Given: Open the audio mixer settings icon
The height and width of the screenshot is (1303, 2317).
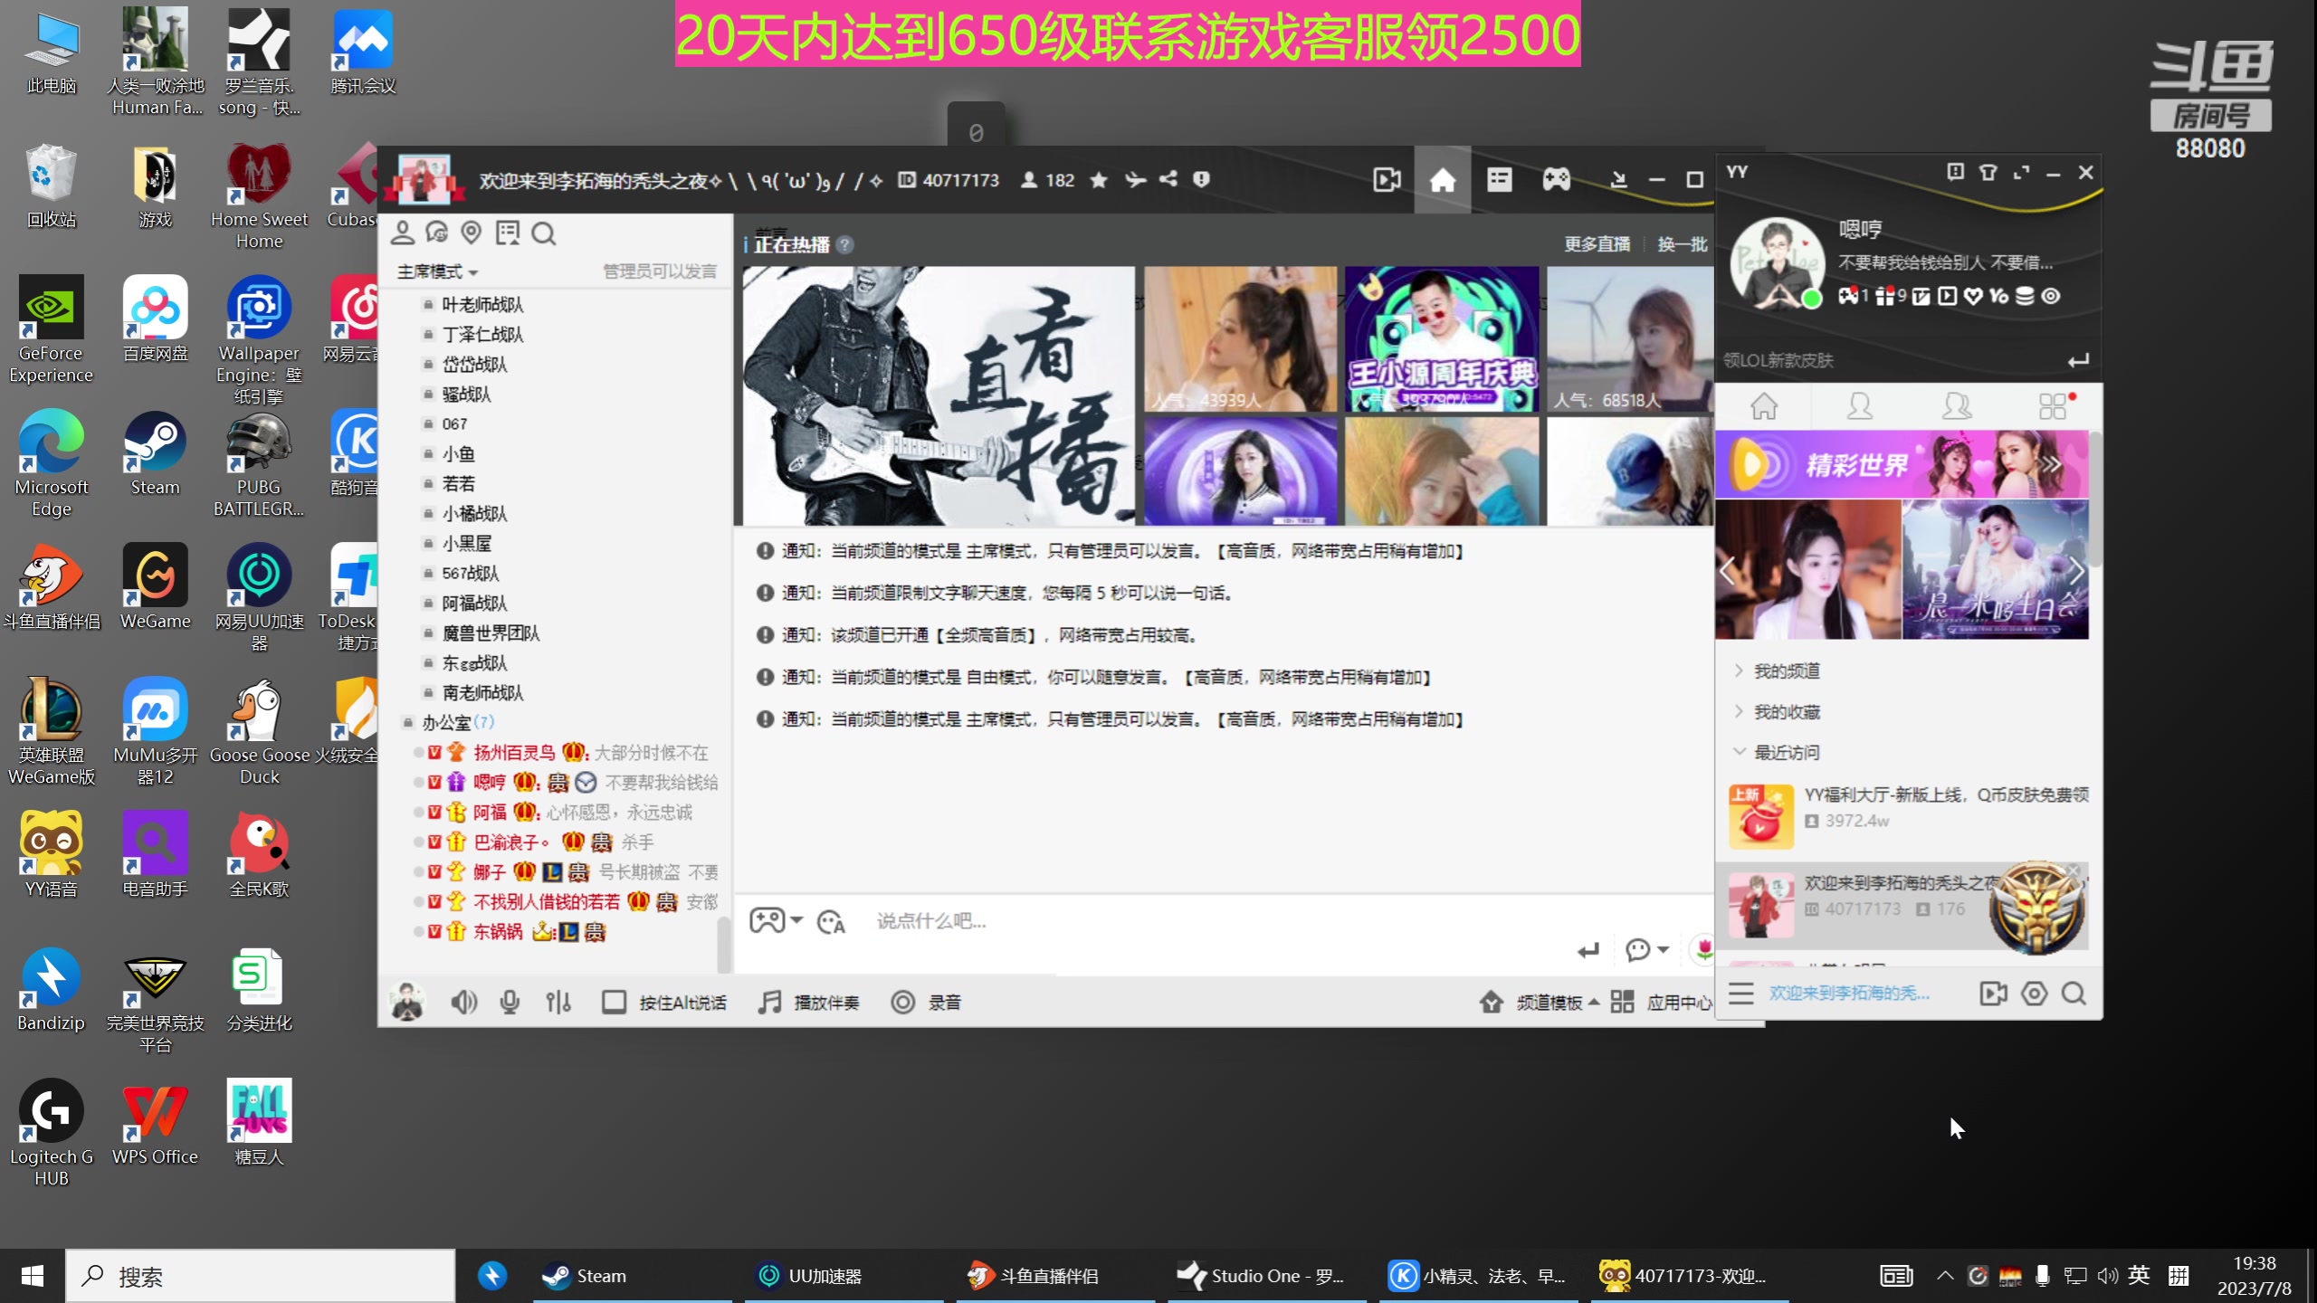Looking at the screenshot, I should click(558, 1002).
